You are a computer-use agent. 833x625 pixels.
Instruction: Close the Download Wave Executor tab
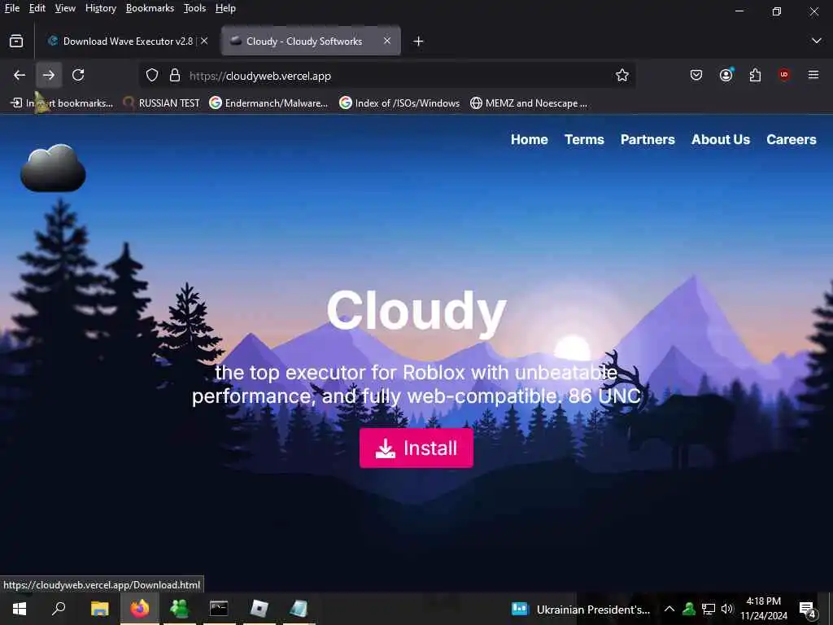pos(204,41)
